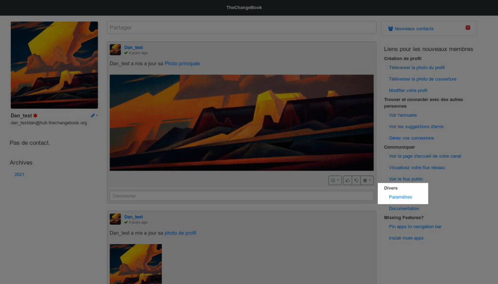This screenshot has height=284, width=498.
Task: Open the 2021 archive link
Action: tap(19, 175)
